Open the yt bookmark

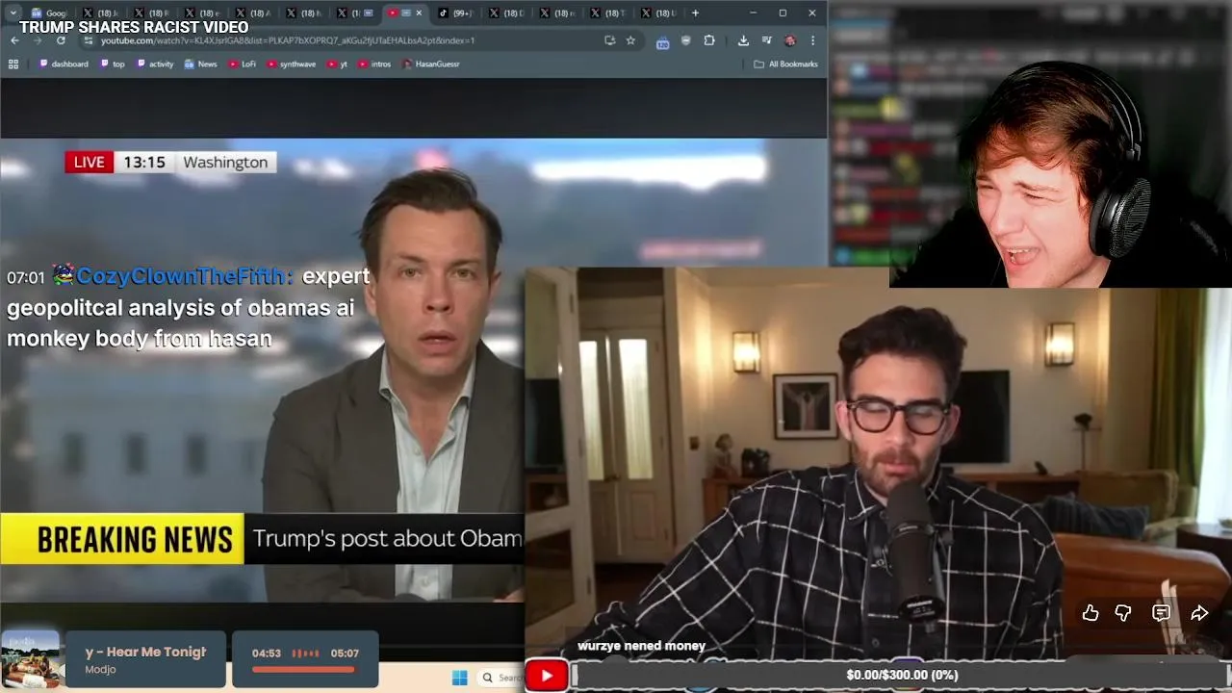[337, 64]
